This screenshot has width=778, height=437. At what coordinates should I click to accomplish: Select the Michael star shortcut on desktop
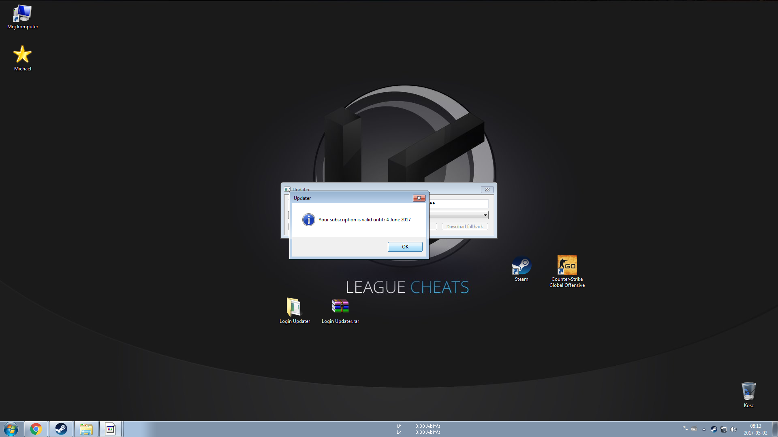(x=23, y=58)
